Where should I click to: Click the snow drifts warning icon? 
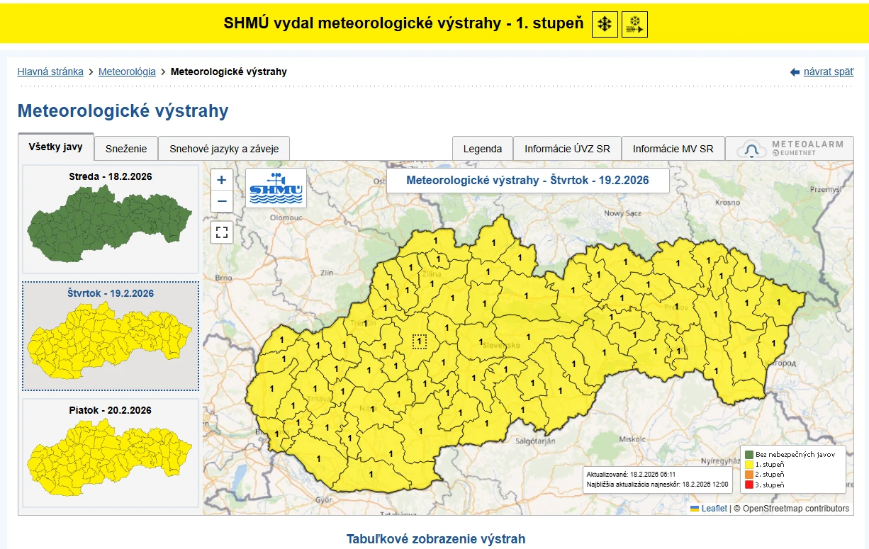point(634,25)
